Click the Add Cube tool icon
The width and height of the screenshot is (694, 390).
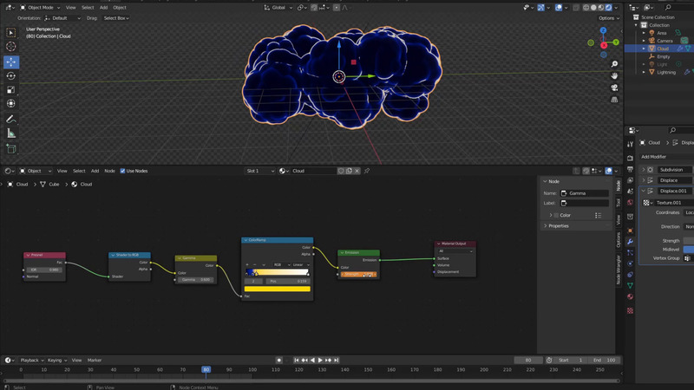11,148
